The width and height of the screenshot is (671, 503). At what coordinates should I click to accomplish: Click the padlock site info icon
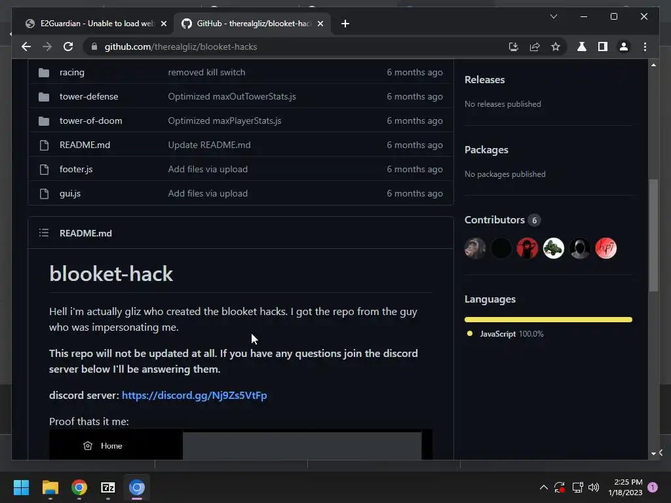click(x=94, y=47)
